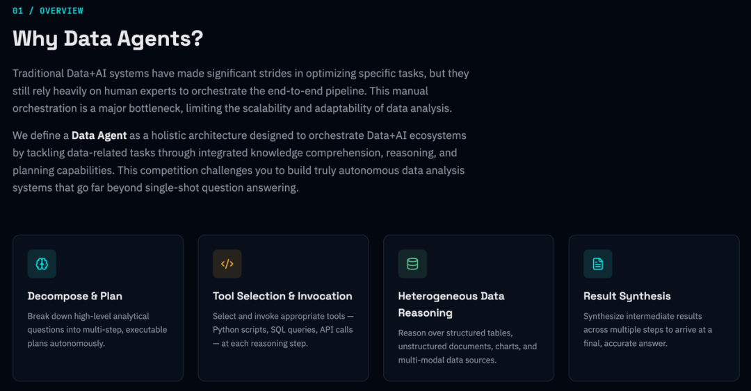This screenshot has height=391, width=751.
Task: Select the Decompose & Plan card title
Action: 75,296
